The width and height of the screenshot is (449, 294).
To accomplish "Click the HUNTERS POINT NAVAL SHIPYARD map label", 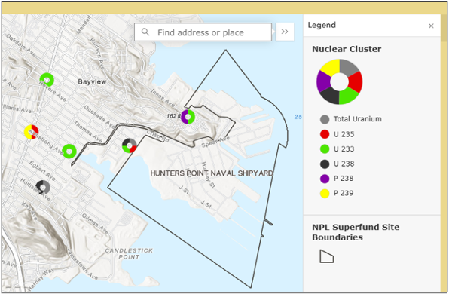I will pyautogui.click(x=212, y=173).
